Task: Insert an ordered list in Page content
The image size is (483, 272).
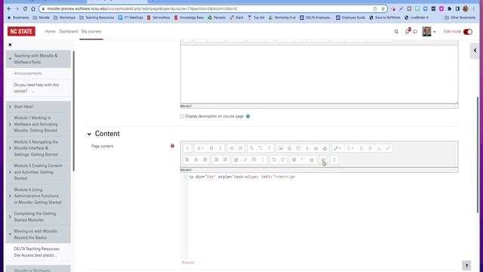Action: point(240,148)
